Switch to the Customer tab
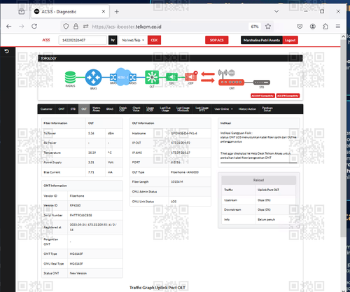Image resolution: width=350 pixels, height=292 pixels. (46, 109)
